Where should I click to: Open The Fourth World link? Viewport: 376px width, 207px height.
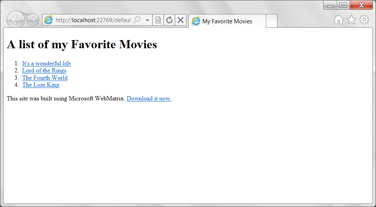pos(45,78)
